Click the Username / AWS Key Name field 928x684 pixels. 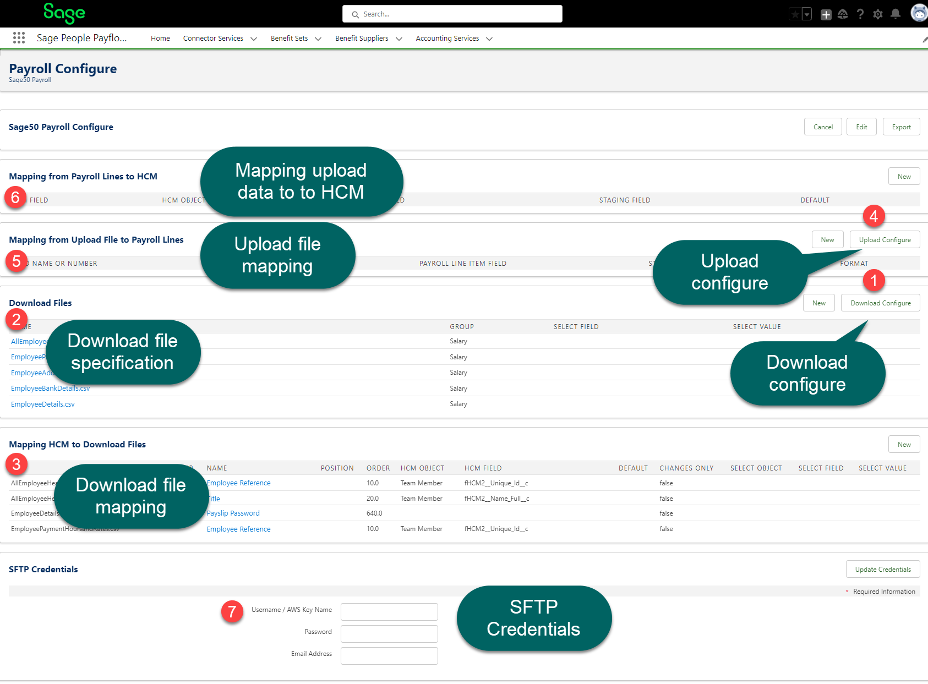coord(389,611)
